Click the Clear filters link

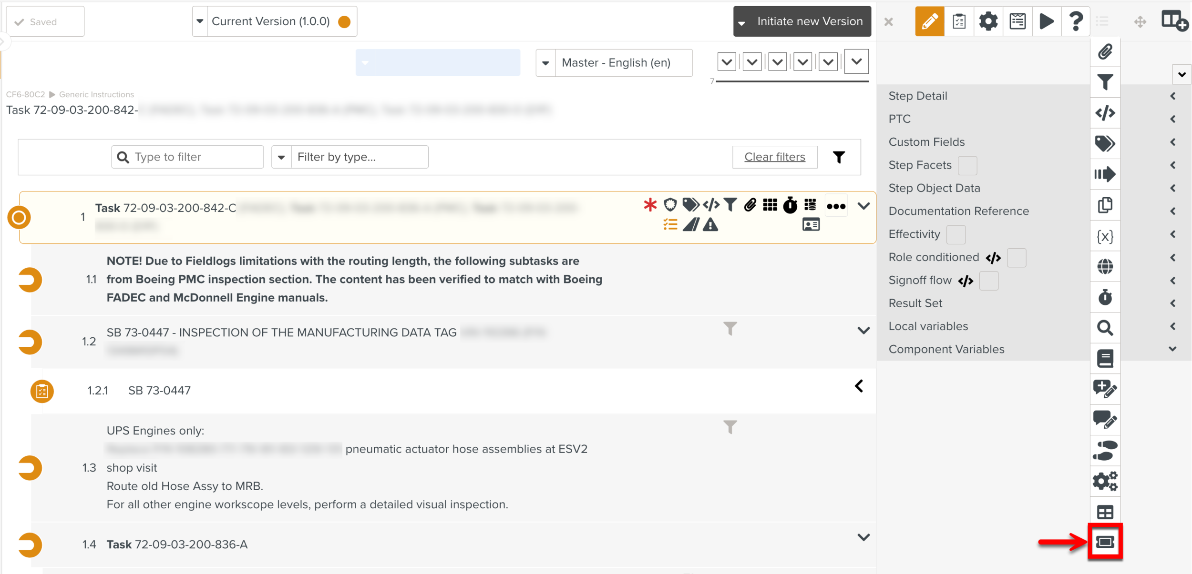(774, 157)
